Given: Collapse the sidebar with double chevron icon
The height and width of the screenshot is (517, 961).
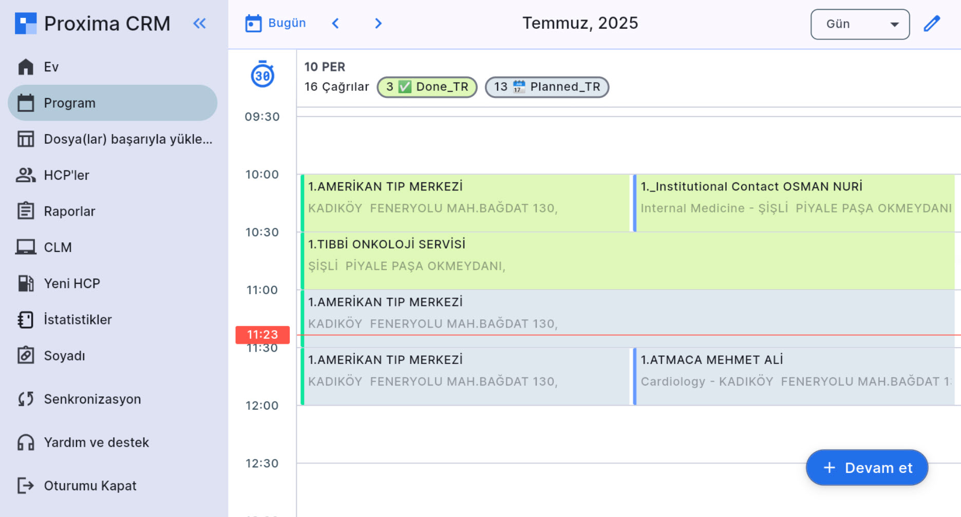Looking at the screenshot, I should (199, 23).
